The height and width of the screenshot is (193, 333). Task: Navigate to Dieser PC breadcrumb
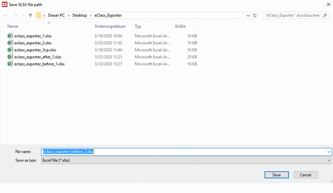point(56,15)
